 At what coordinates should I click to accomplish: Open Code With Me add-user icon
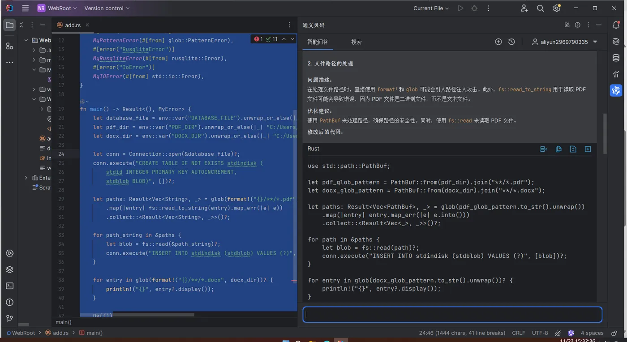[x=524, y=8]
